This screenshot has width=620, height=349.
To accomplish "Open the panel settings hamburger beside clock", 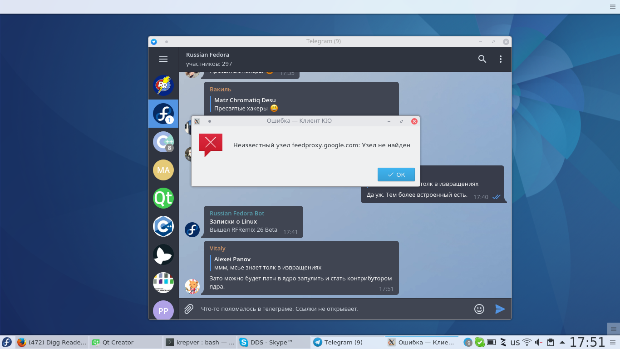I will 614,342.
